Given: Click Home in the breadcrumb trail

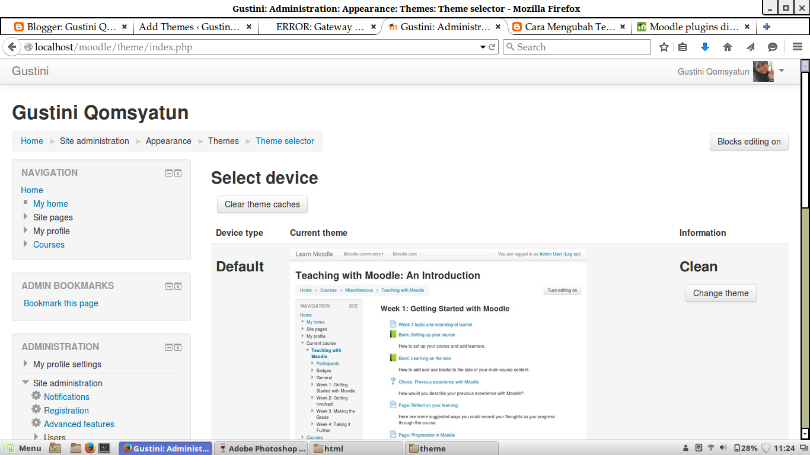Looking at the screenshot, I should pos(32,141).
